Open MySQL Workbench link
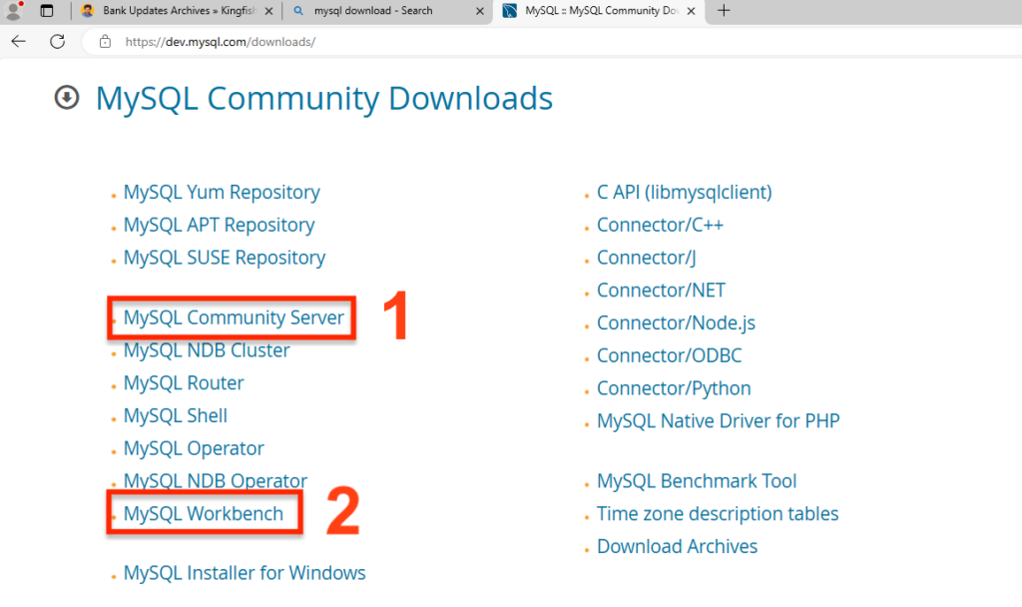The height and width of the screenshot is (607, 1022). click(204, 514)
